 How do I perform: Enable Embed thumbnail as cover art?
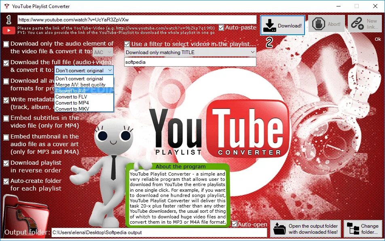pos(6,137)
